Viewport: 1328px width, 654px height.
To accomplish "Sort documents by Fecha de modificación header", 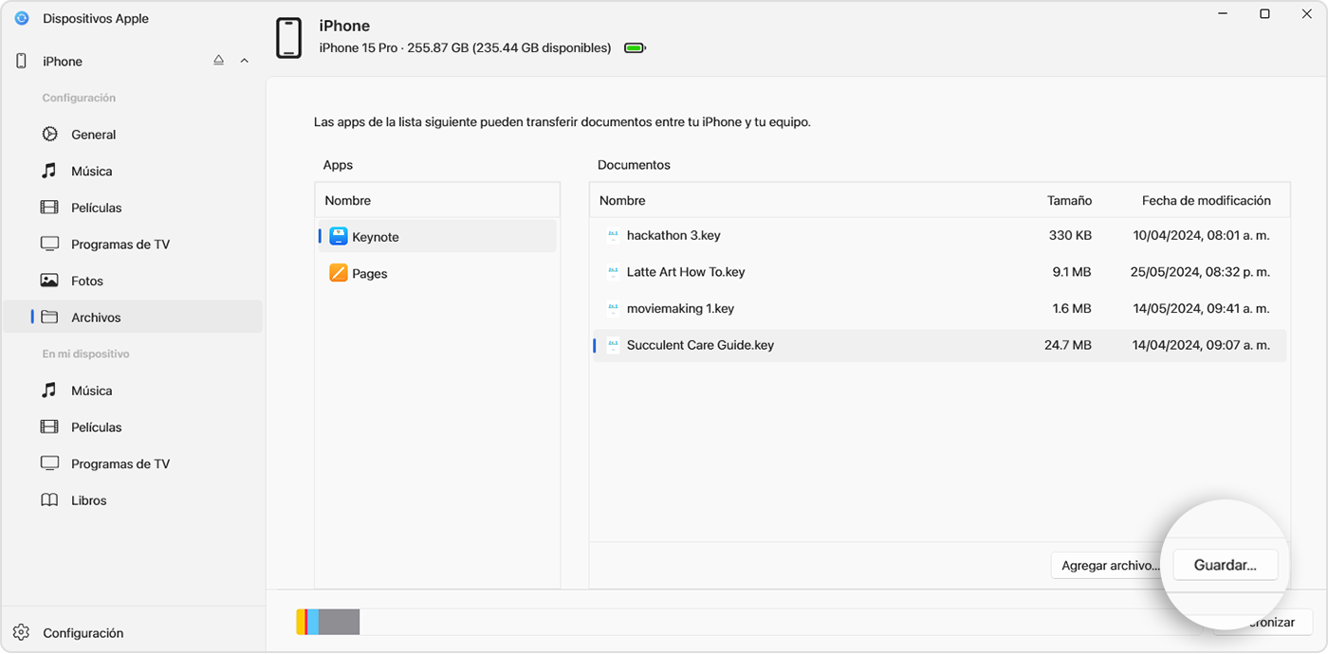I will pyautogui.click(x=1206, y=201).
